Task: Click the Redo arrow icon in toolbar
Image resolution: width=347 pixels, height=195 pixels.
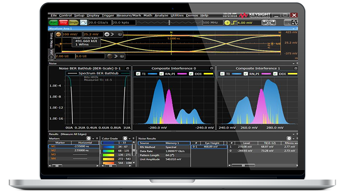Action: pos(272,23)
